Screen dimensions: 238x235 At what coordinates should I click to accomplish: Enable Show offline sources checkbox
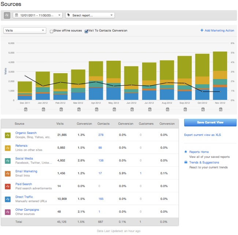52,31
